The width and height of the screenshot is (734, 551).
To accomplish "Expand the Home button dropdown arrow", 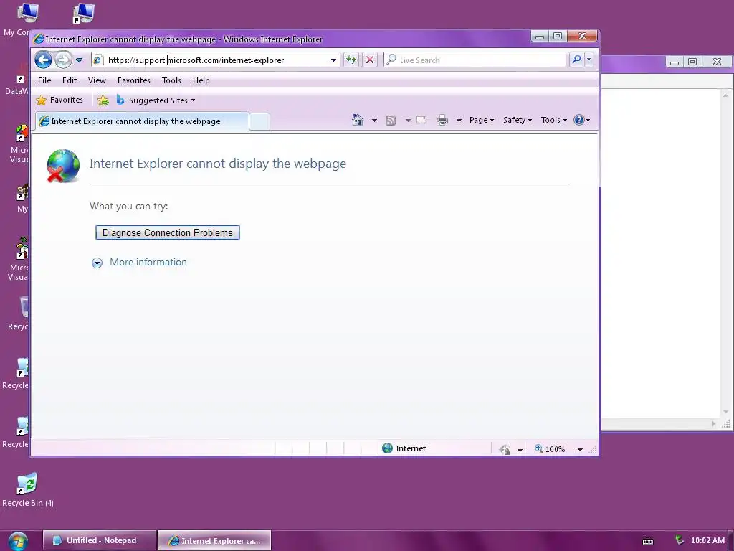I will pos(374,121).
